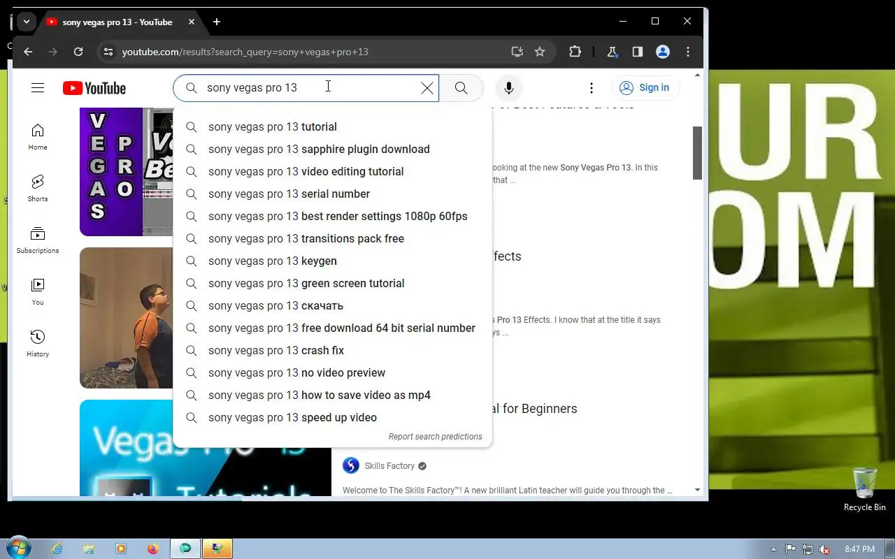Open the video thumbnail with the boy
The height and width of the screenshot is (559, 895).
(126, 318)
